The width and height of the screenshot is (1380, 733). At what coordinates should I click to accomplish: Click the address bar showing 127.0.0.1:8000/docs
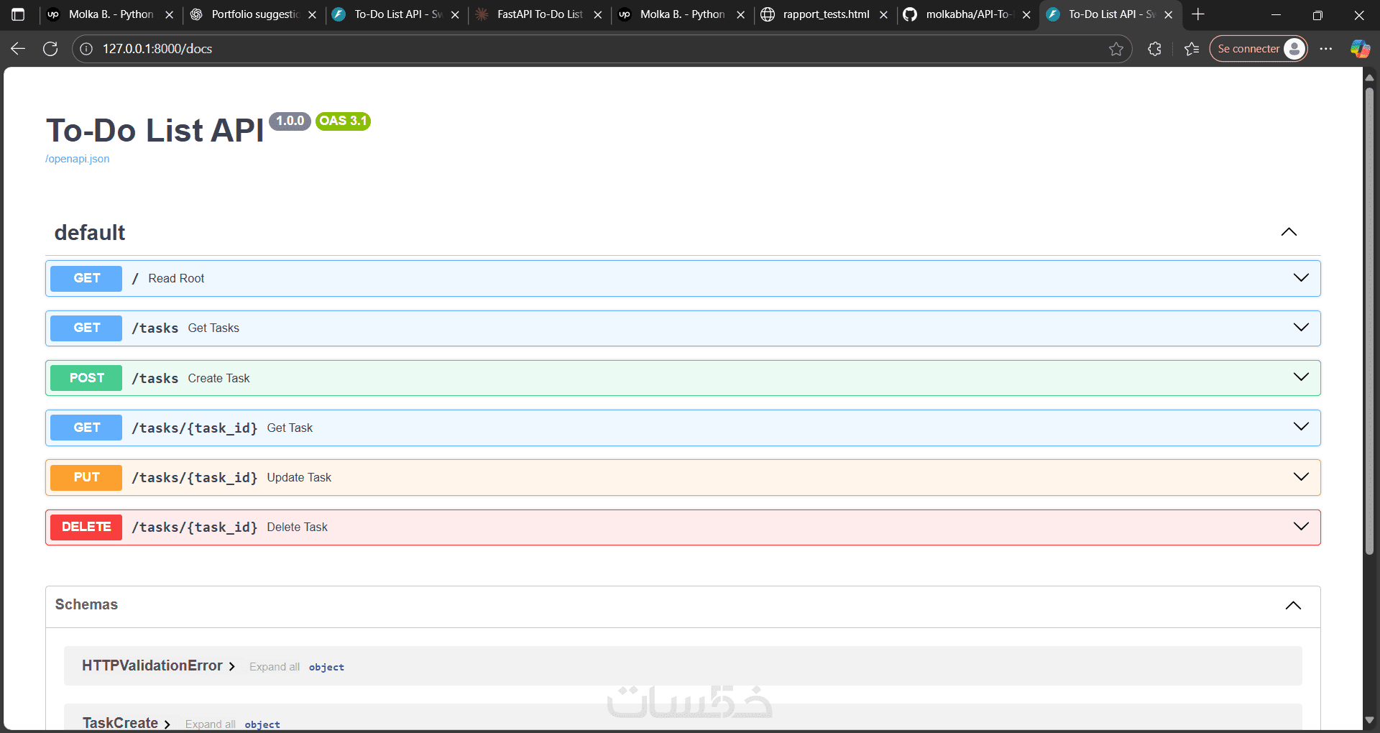(x=602, y=49)
